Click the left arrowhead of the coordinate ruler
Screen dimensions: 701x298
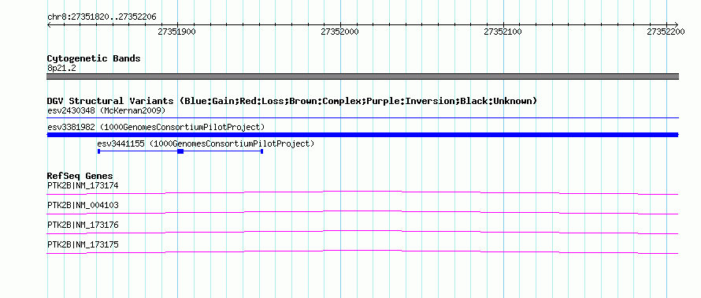click(49, 24)
